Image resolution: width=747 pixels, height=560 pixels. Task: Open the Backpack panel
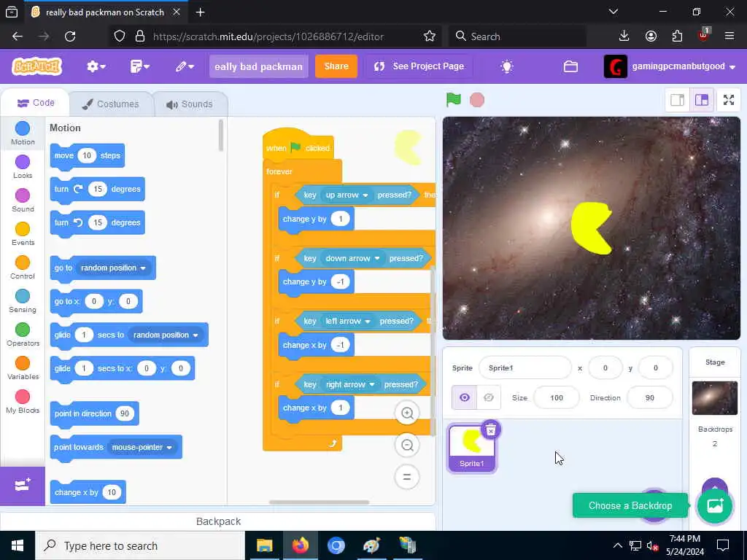click(x=218, y=521)
